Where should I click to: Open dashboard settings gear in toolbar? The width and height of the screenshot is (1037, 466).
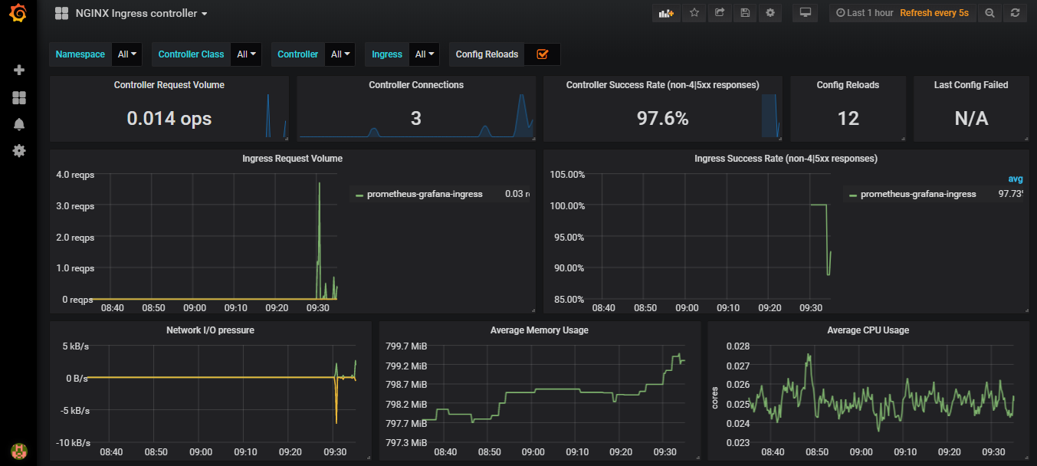(x=770, y=13)
